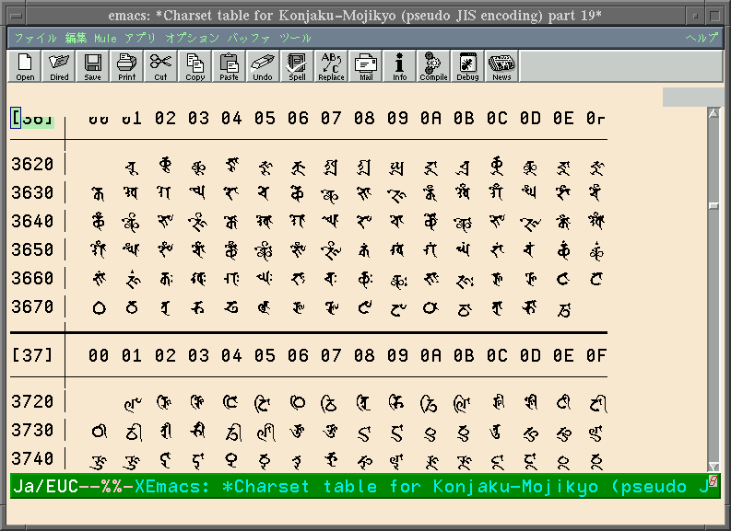This screenshot has width=731, height=531.
Task: Click the window menu button in the title bar
Action: pos(17,16)
